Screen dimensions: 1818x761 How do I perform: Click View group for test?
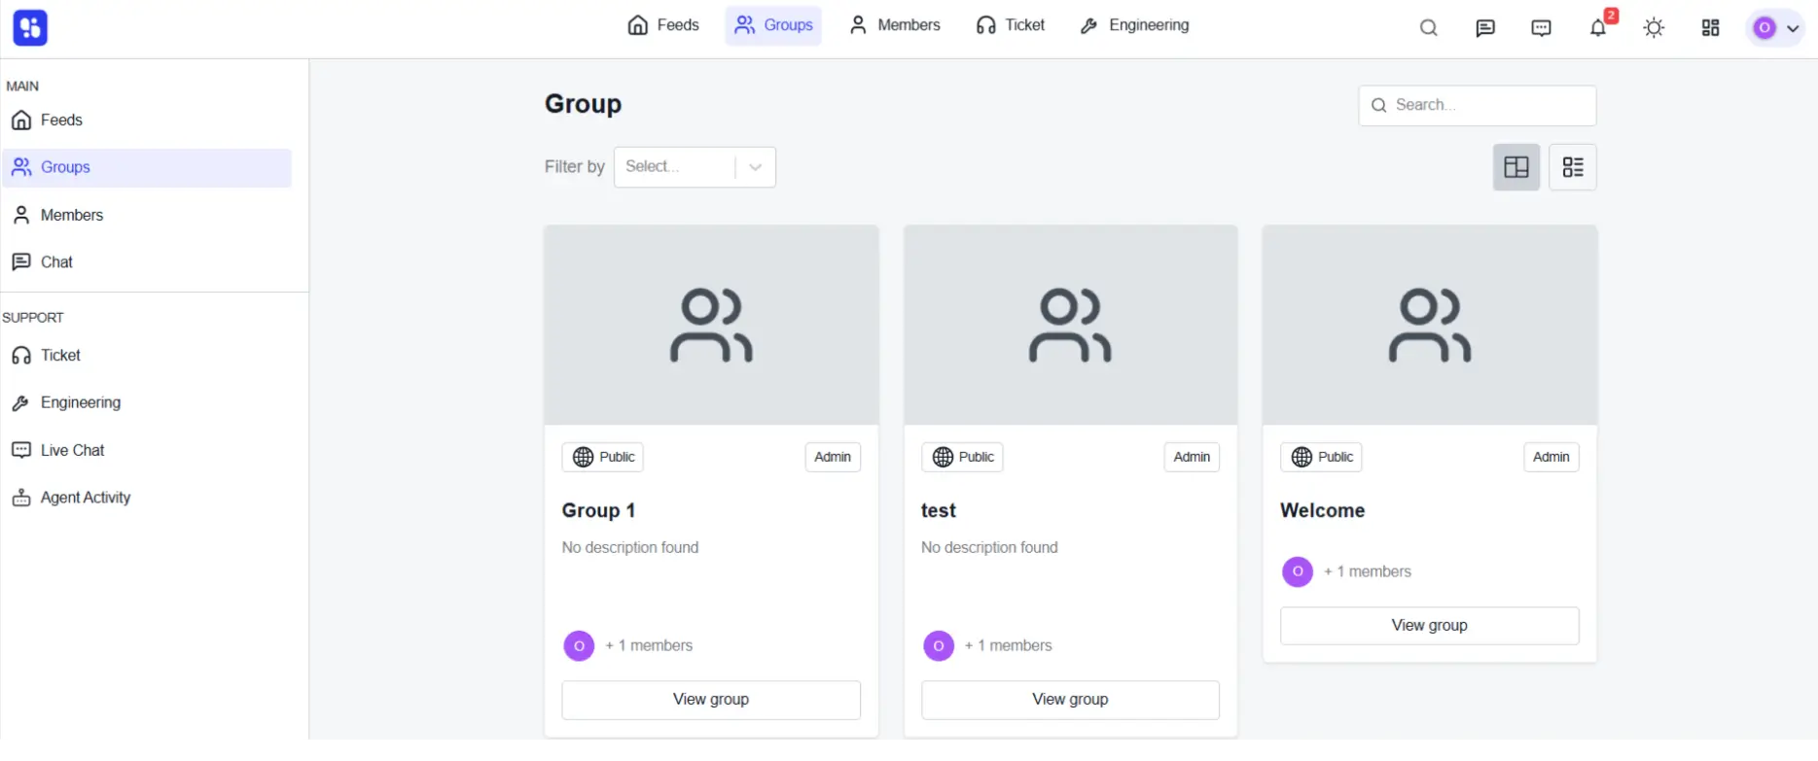coord(1070,700)
